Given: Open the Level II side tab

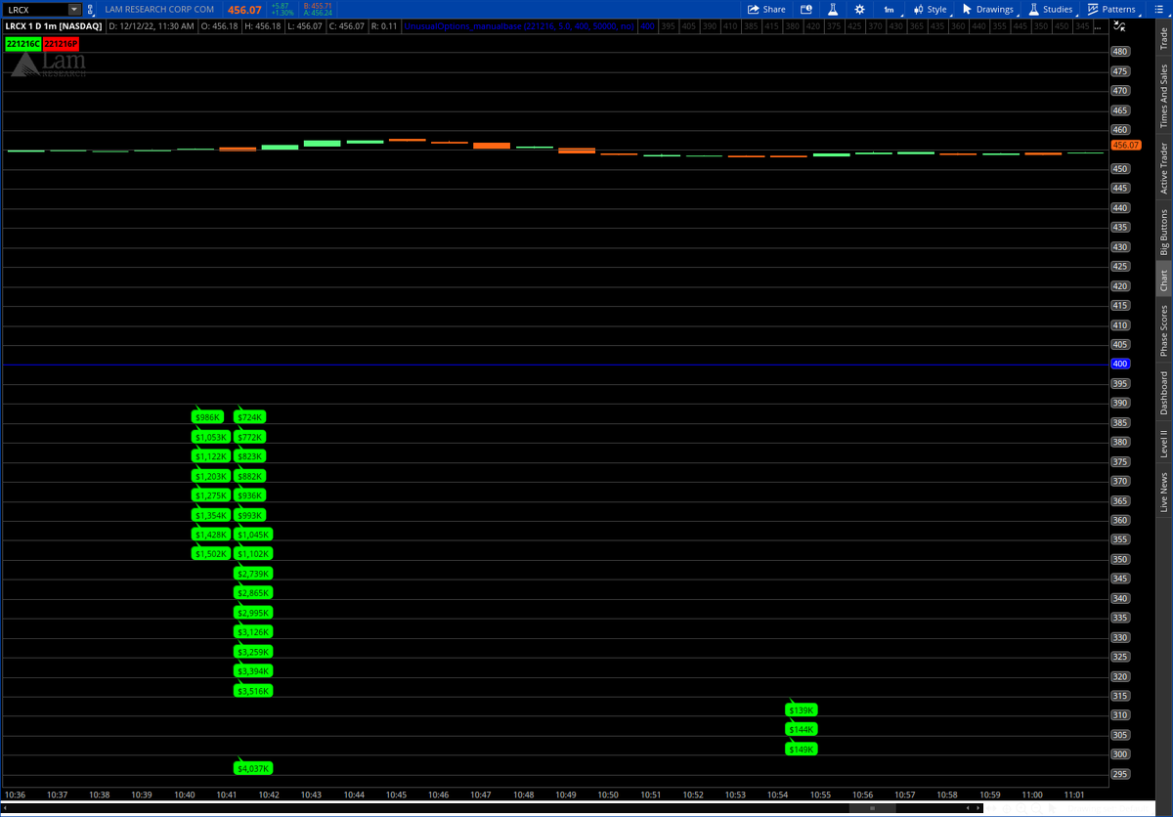Looking at the screenshot, I should point(1163,444).
